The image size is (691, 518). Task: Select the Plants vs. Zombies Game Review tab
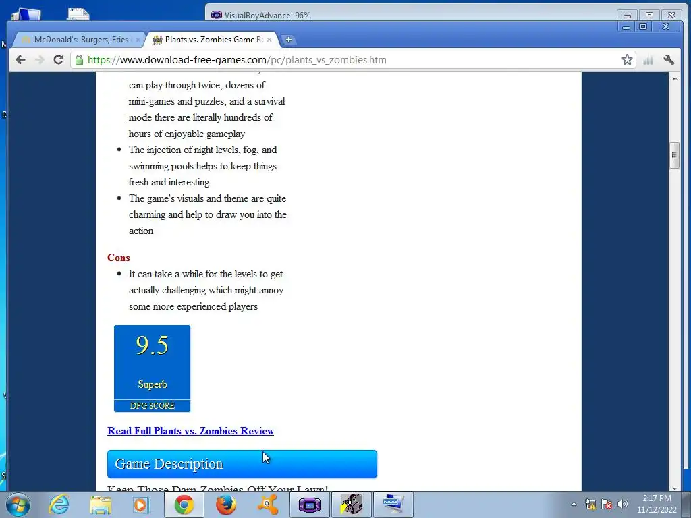click(211, 40)
